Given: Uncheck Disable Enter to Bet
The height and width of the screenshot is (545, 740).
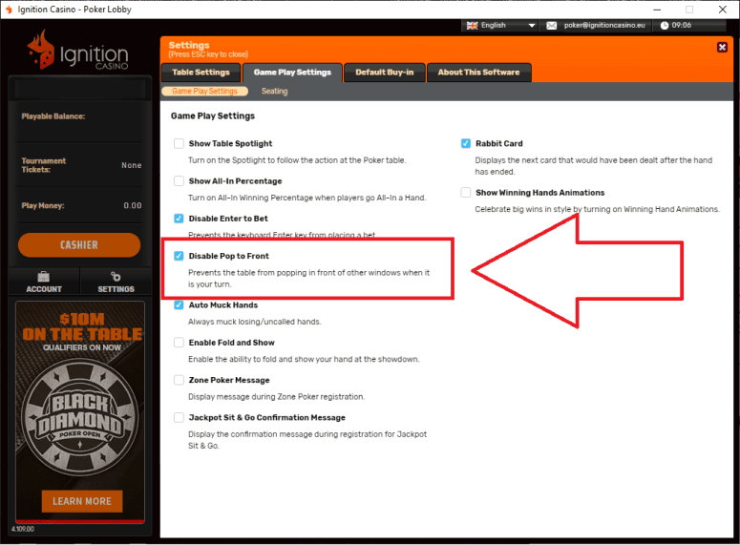Looking at the screenshot, I should tap(179, 219).
